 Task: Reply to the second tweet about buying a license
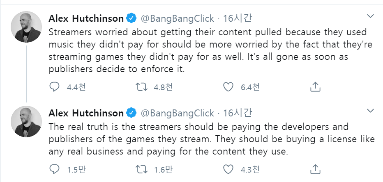[54, 168]
